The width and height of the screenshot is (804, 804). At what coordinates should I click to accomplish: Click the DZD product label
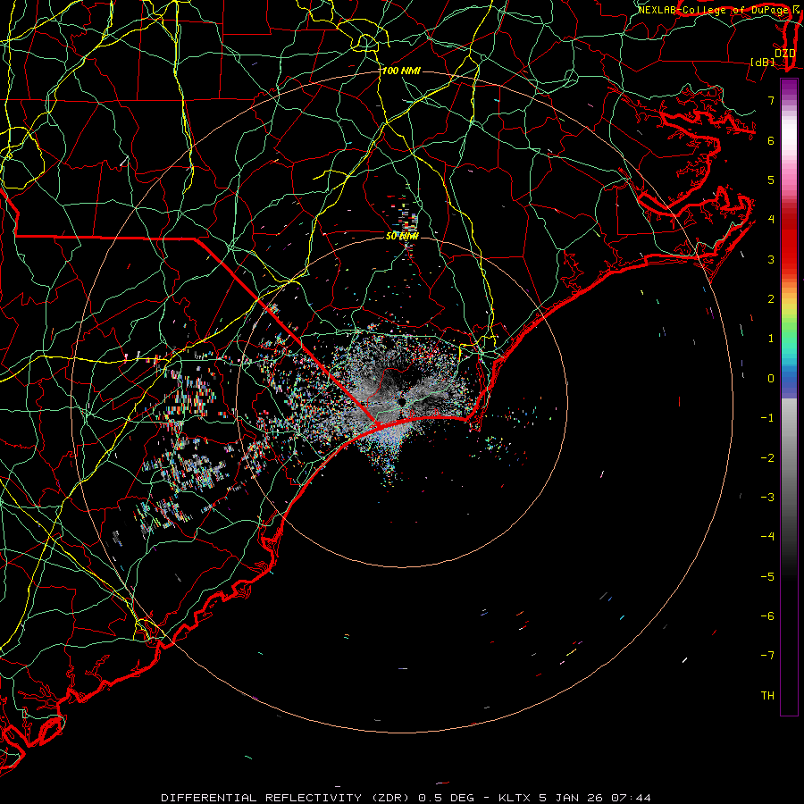784,53
